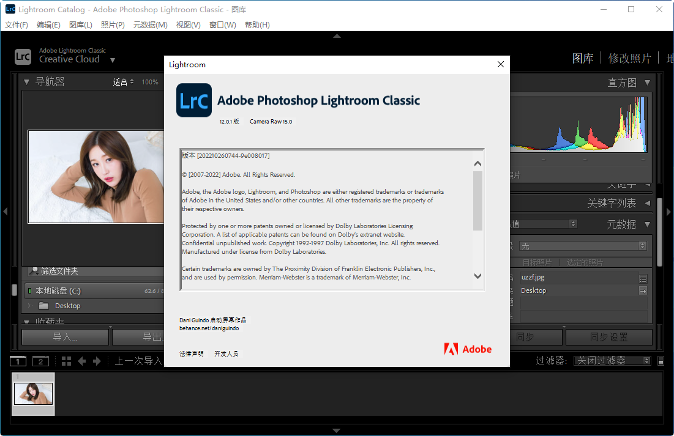Open the 法律声明 link
The image size is (674, 436).
point(191,353)
